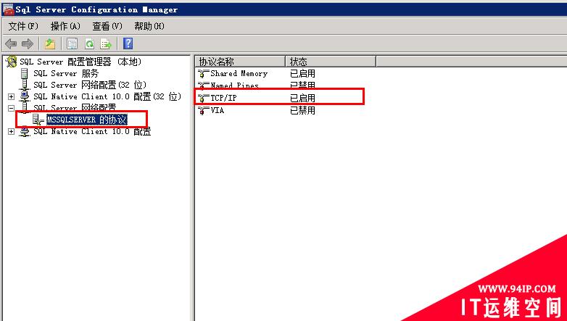Sort by 状态 column header
Image resolution: width=567 pixels, height=321 pixels.
[x=331, y=62]
